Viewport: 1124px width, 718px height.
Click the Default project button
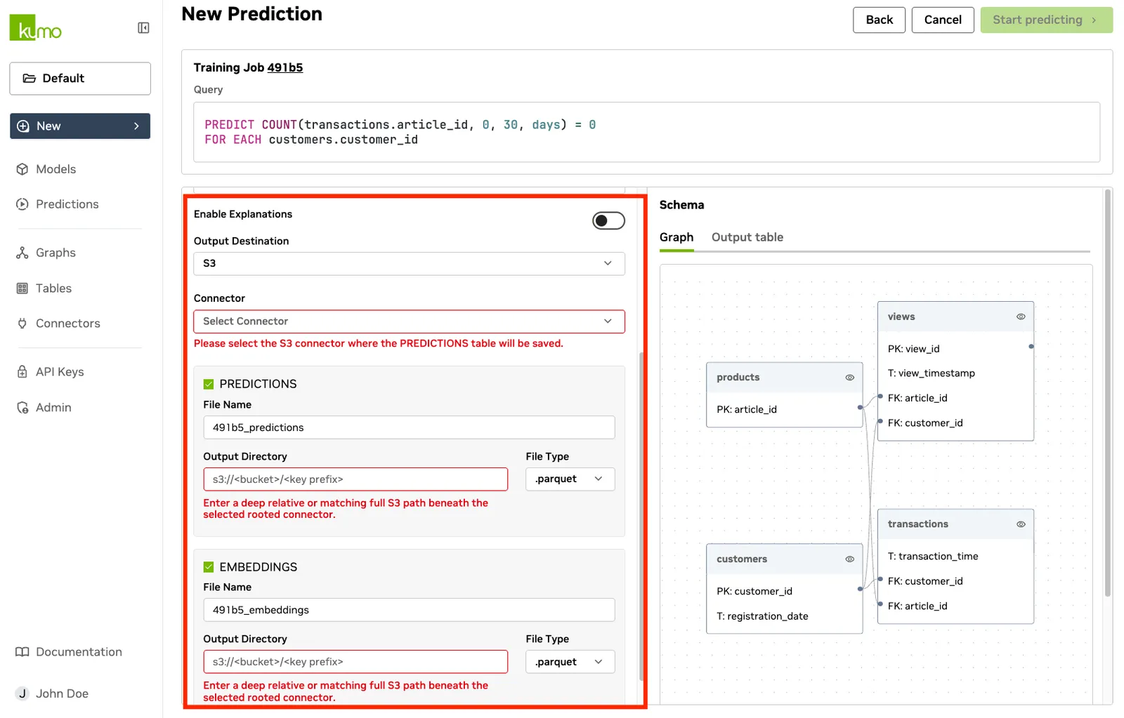point(80,79)
